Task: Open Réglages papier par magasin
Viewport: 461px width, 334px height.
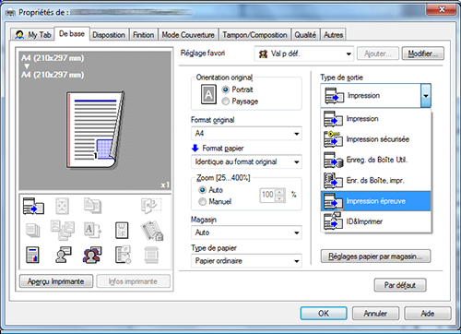Action: (x=375, y=256)
